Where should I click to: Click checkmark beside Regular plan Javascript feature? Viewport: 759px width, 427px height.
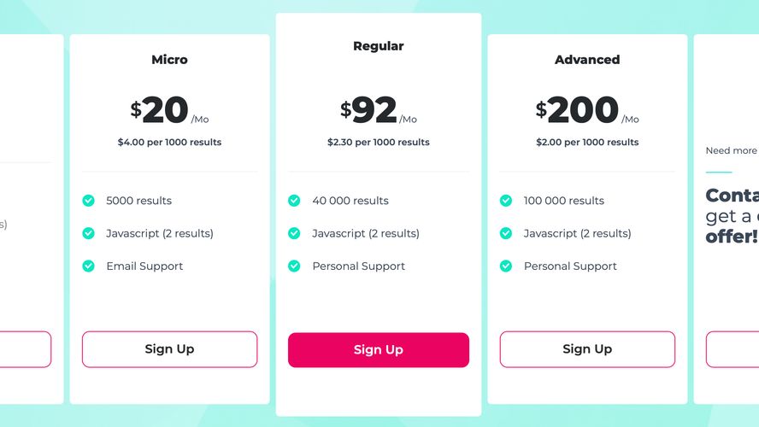[x=294, y=233]
